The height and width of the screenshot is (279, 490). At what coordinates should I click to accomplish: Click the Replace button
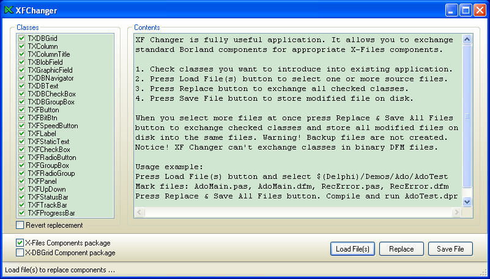coord(401,249)
